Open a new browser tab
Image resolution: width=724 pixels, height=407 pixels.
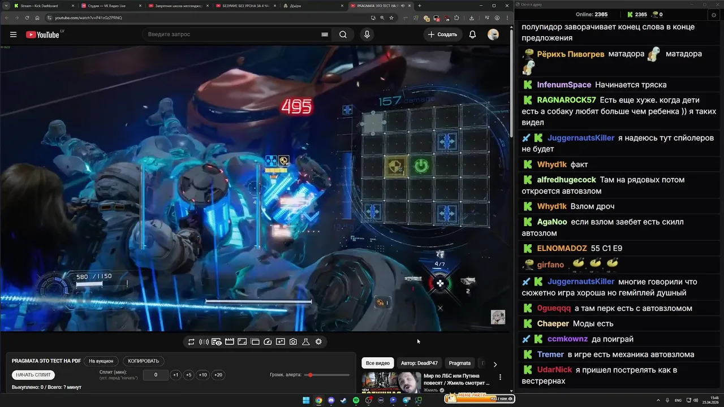click(x=419, y=6)
